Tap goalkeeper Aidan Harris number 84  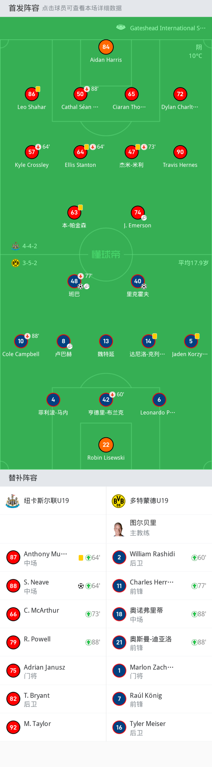[x=106, y=47]
